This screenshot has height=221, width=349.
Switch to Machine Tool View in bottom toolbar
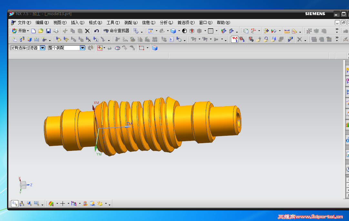[22, 204]
